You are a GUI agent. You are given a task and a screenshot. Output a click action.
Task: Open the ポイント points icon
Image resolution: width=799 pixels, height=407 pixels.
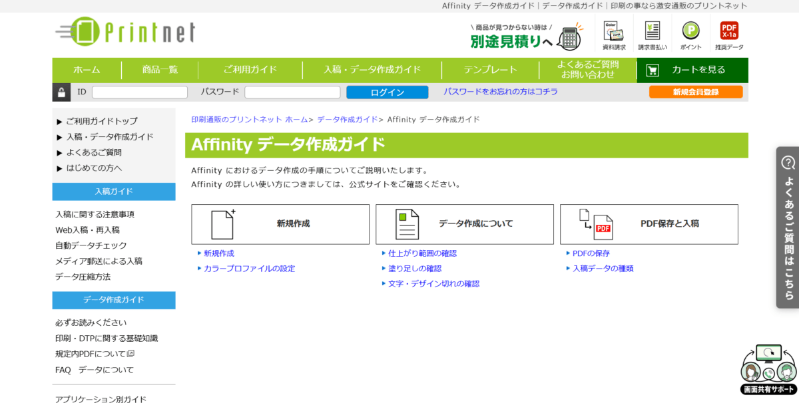pos(690,35)
